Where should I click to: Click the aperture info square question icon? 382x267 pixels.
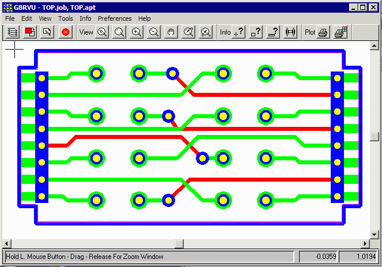pyautogui.click(x=256, y=32)
